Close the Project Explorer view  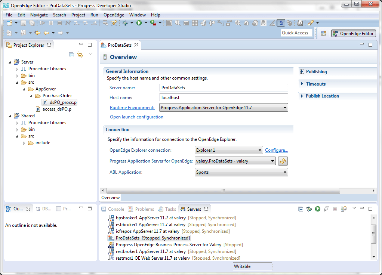pyautogui.click(x=49, y=45)
